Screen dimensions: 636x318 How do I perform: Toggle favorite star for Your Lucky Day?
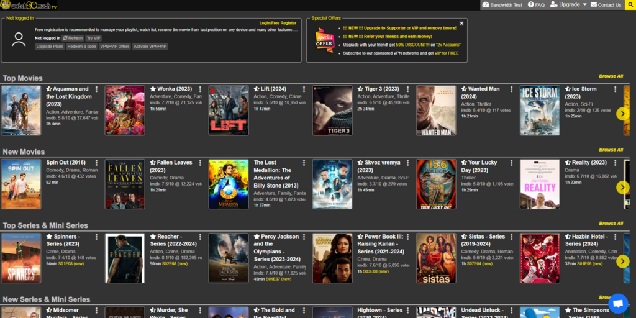(465, 163)
